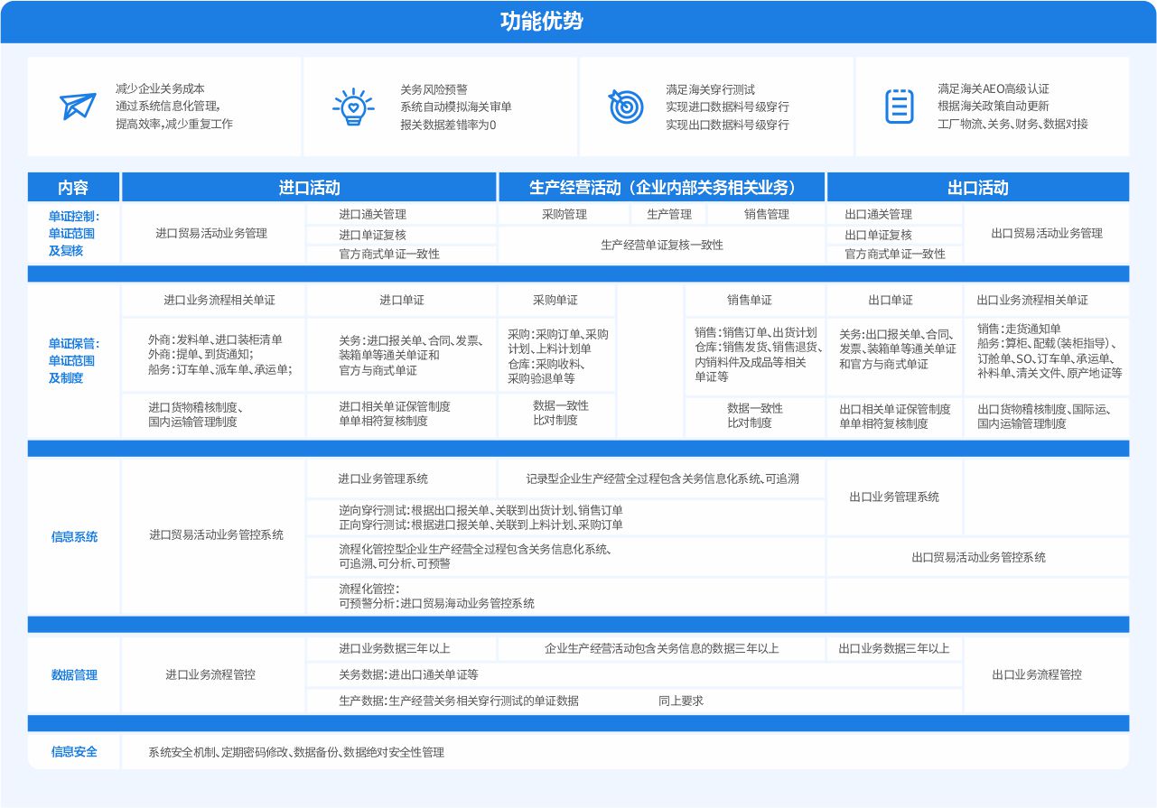Click the 内容 column header
The image size is (1157, 808).
(73, 187)
